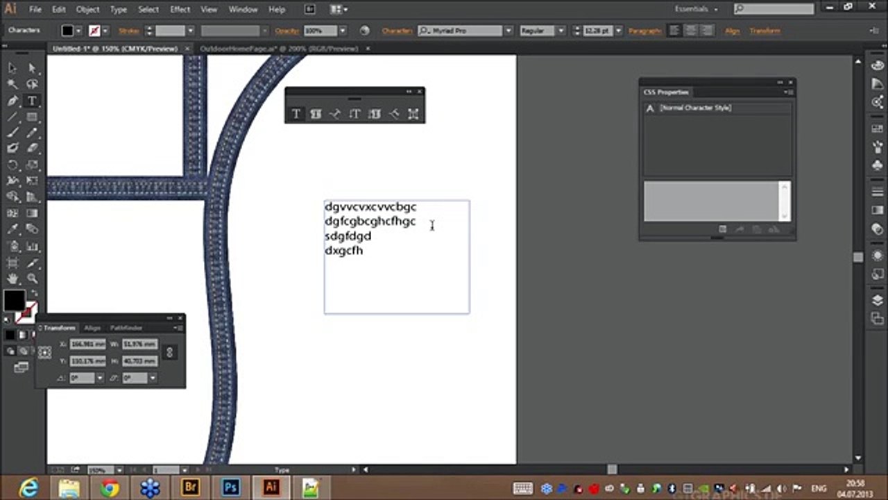Viewport: 888px width, 500px height.
Task: Select the Scale tool
Action: click(x=32, y=165)
